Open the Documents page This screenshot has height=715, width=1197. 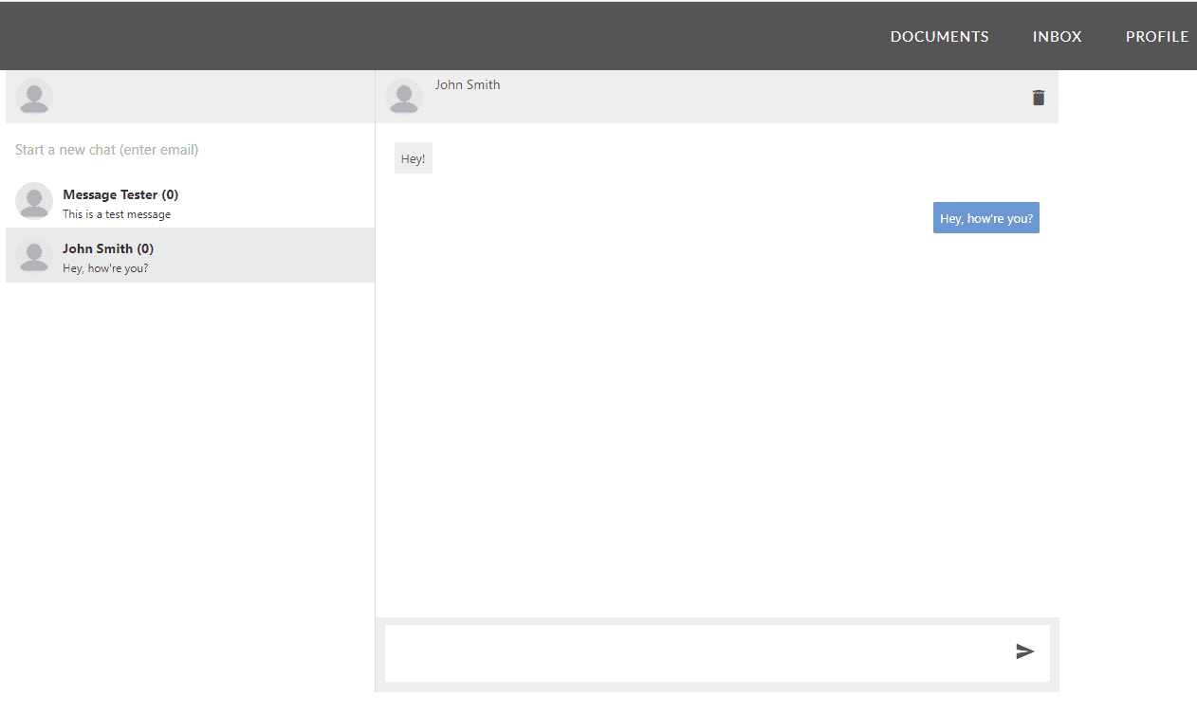939,37
